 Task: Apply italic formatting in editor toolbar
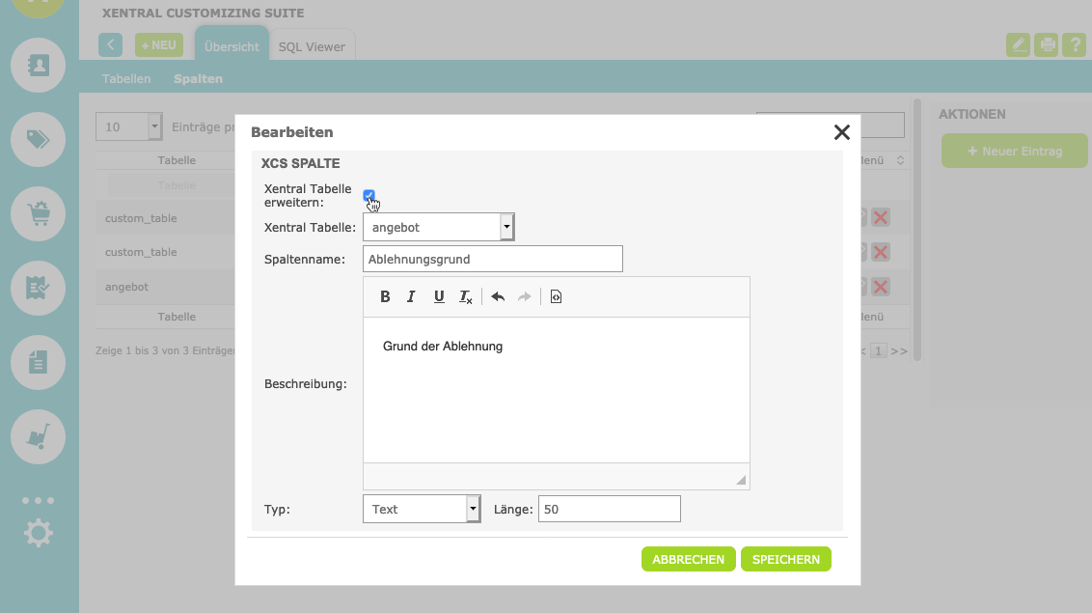pos(411,296)
